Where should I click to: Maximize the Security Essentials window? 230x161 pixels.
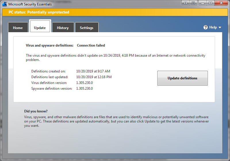pos(210,3)
